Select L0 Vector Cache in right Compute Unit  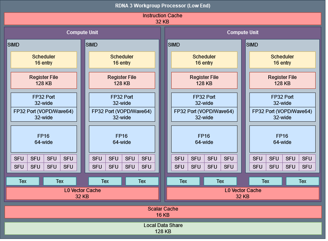coord(243,193)
